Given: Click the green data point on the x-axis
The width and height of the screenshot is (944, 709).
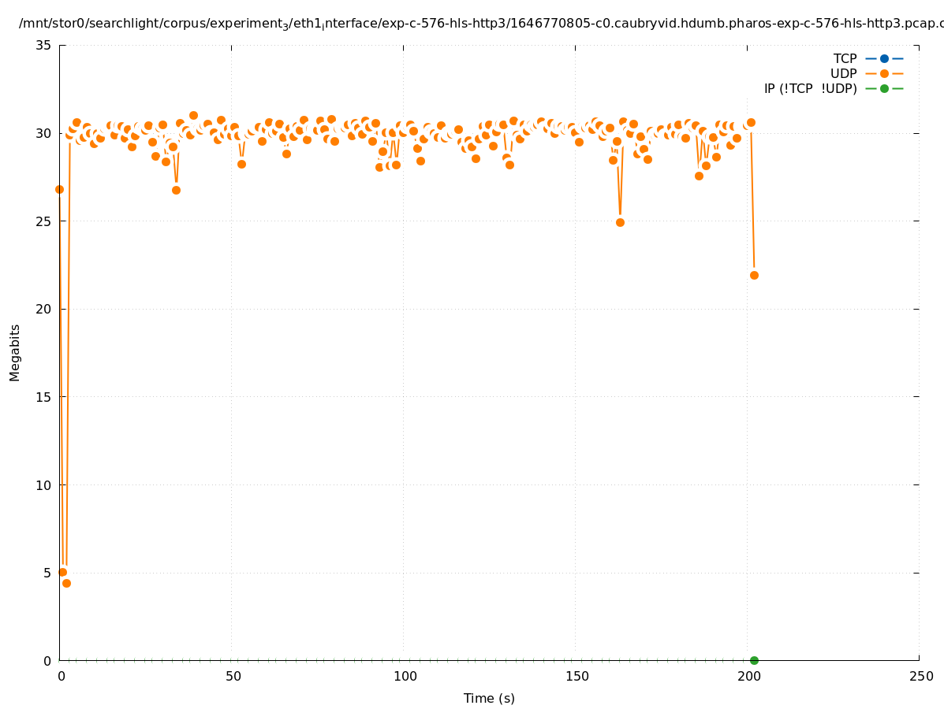Looking at the screenshot, I should pos(754,660).
